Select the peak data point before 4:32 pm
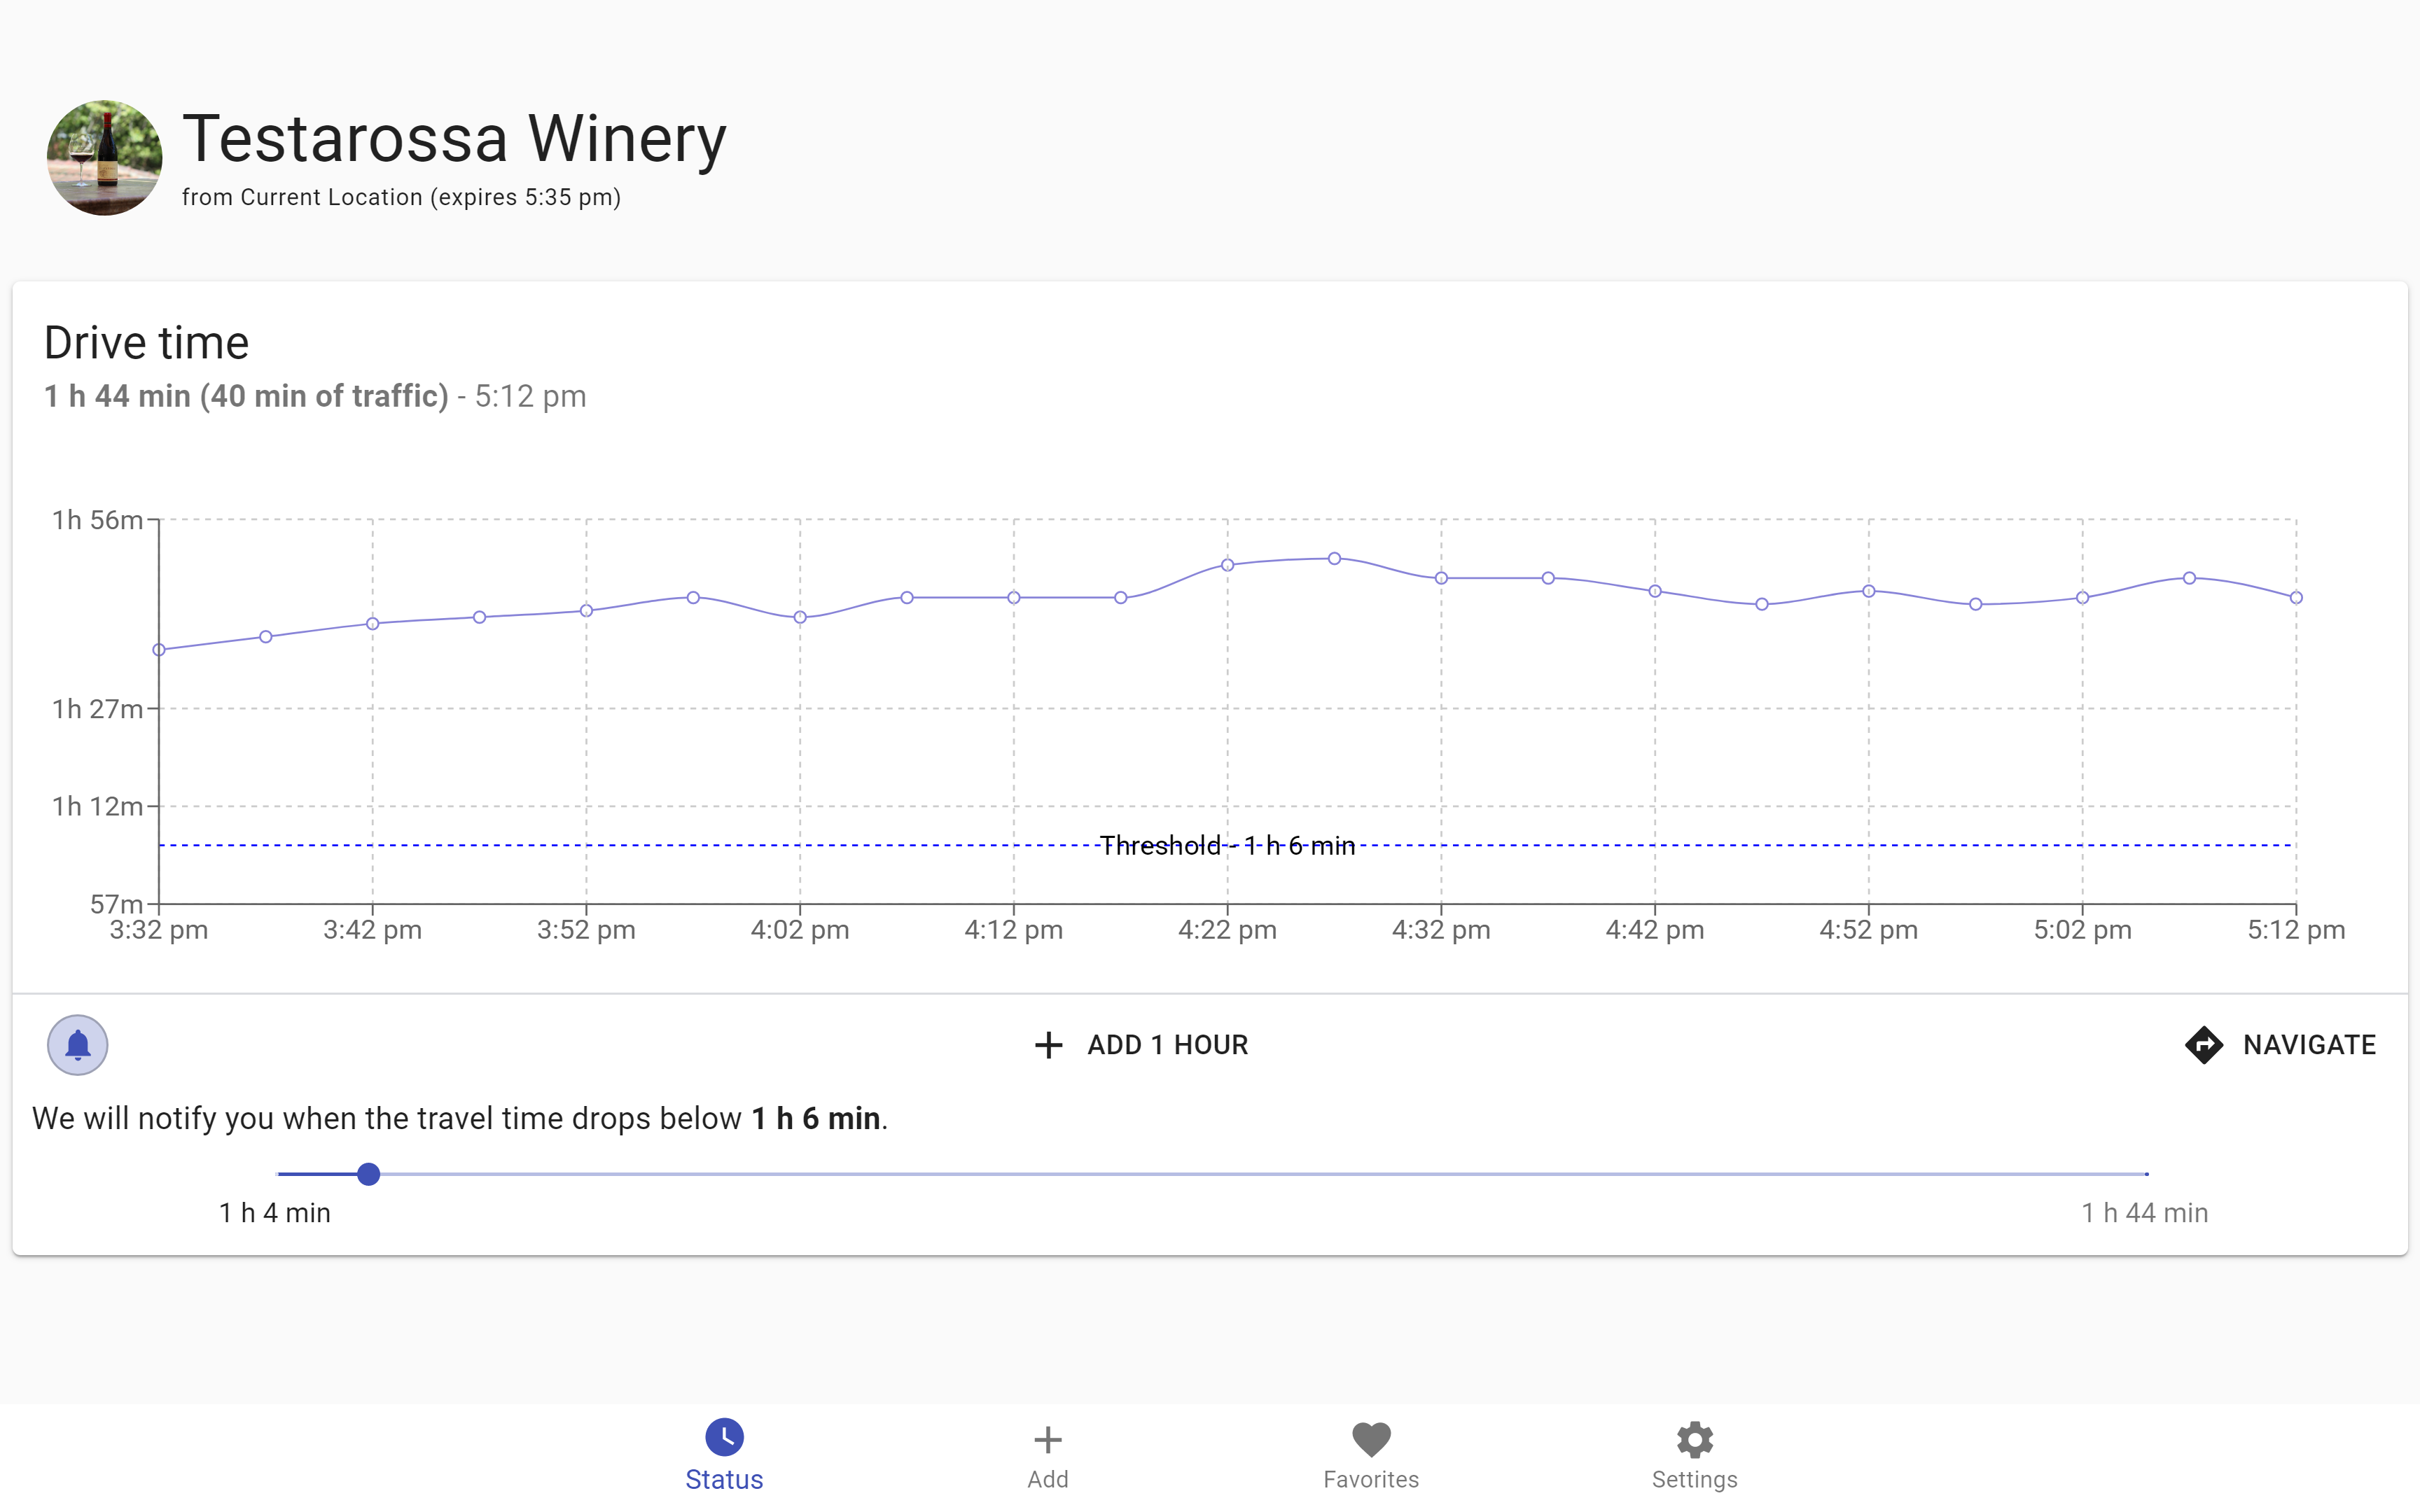 [1334, 558]
